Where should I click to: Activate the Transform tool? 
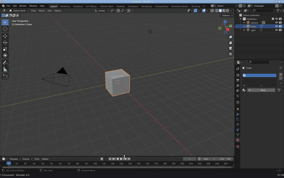[5, 56]
